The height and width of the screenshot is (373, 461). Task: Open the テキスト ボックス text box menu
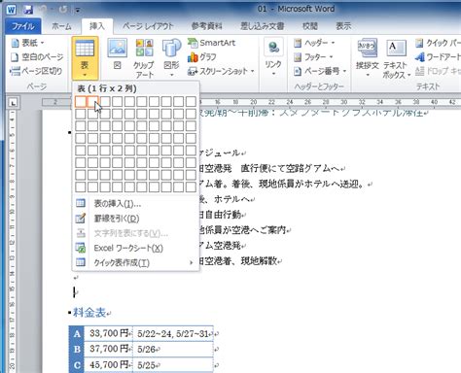coord(396,58)
